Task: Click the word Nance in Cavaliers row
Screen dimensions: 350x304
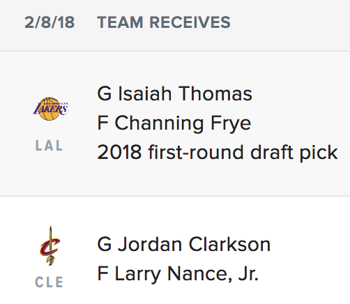Action: 199,274
